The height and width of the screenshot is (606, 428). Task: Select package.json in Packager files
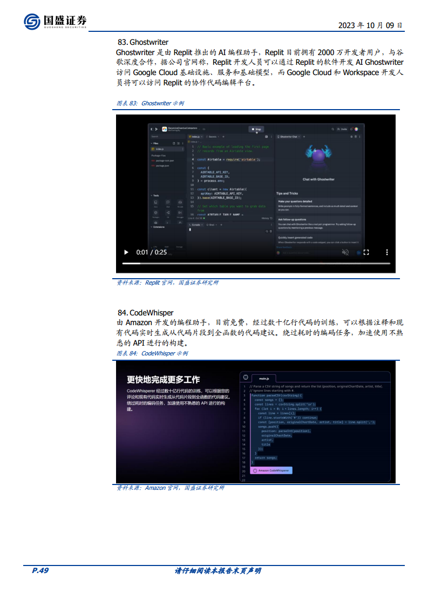click(160, 165)
